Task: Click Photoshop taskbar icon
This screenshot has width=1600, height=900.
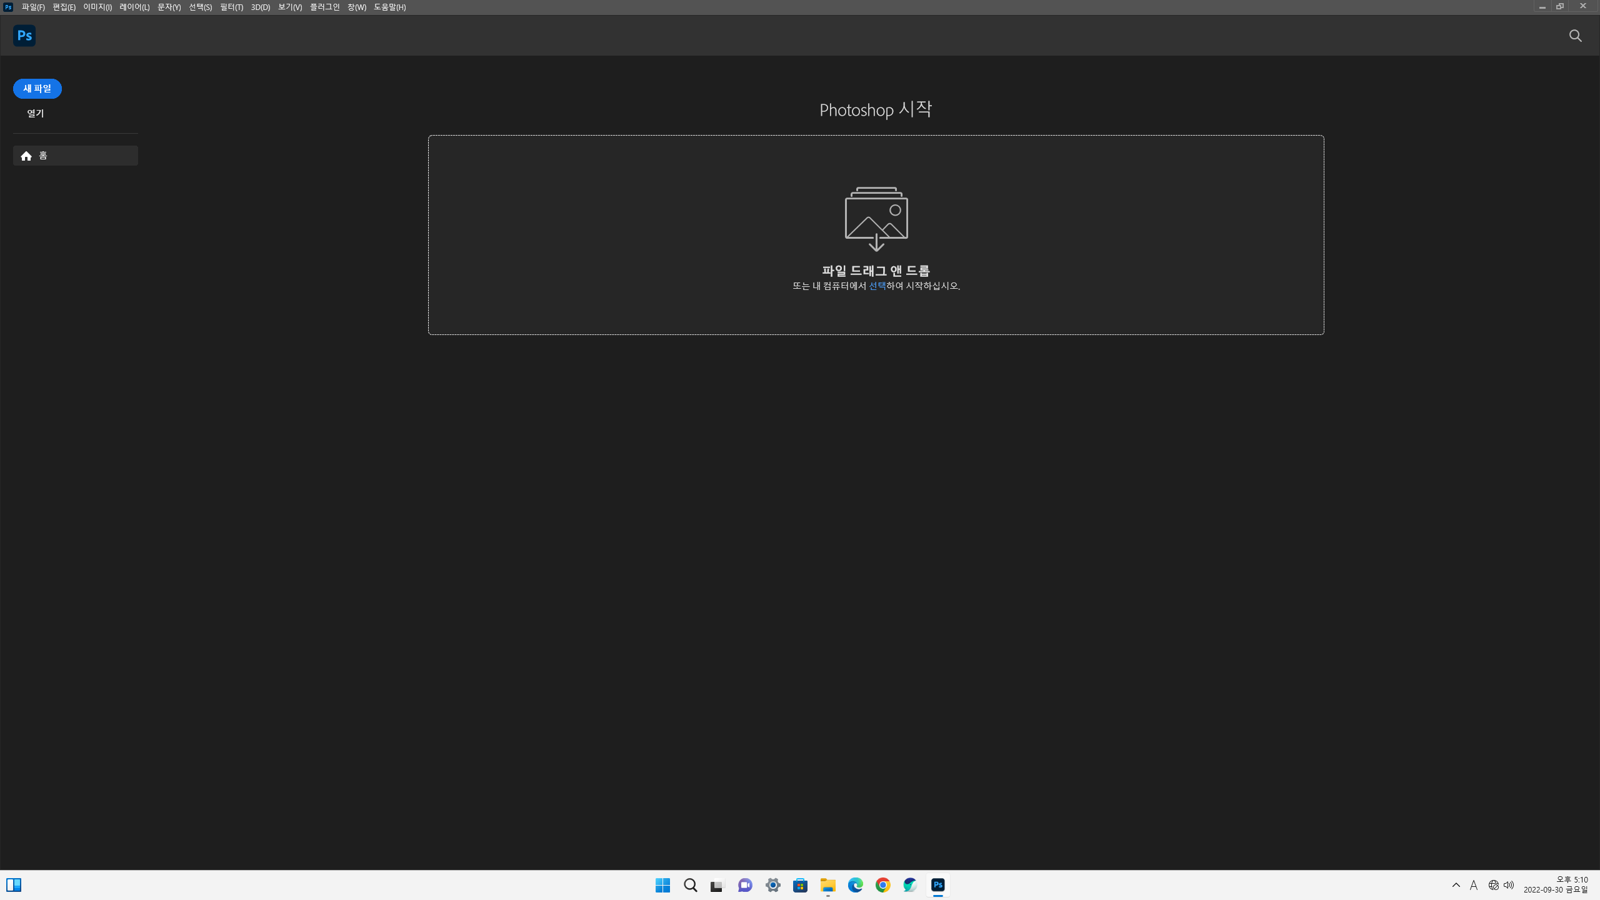Action: (x=937, y=885)
